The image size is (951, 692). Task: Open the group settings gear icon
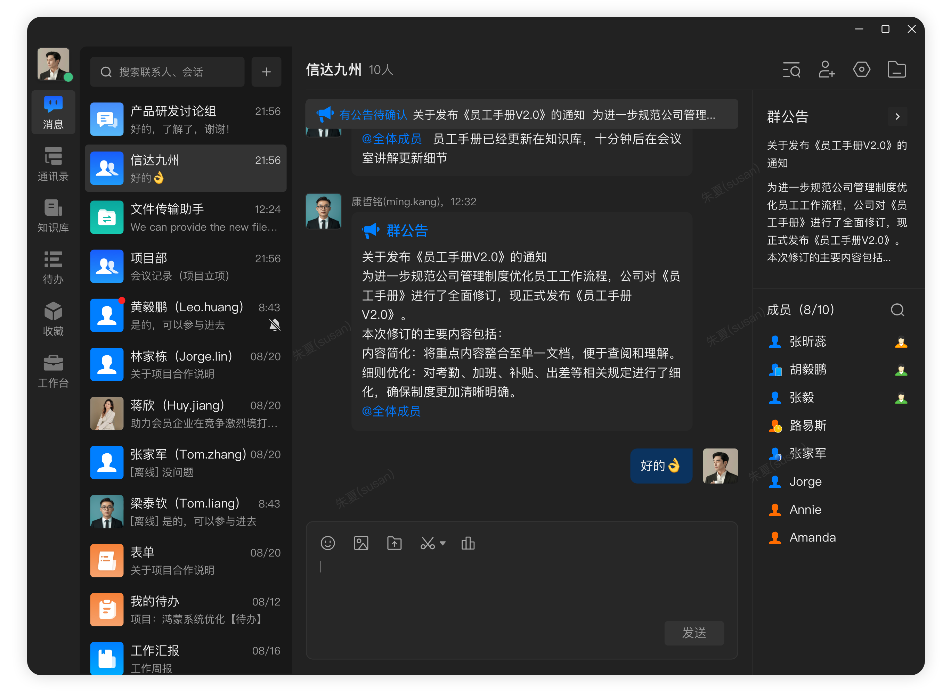862,70
